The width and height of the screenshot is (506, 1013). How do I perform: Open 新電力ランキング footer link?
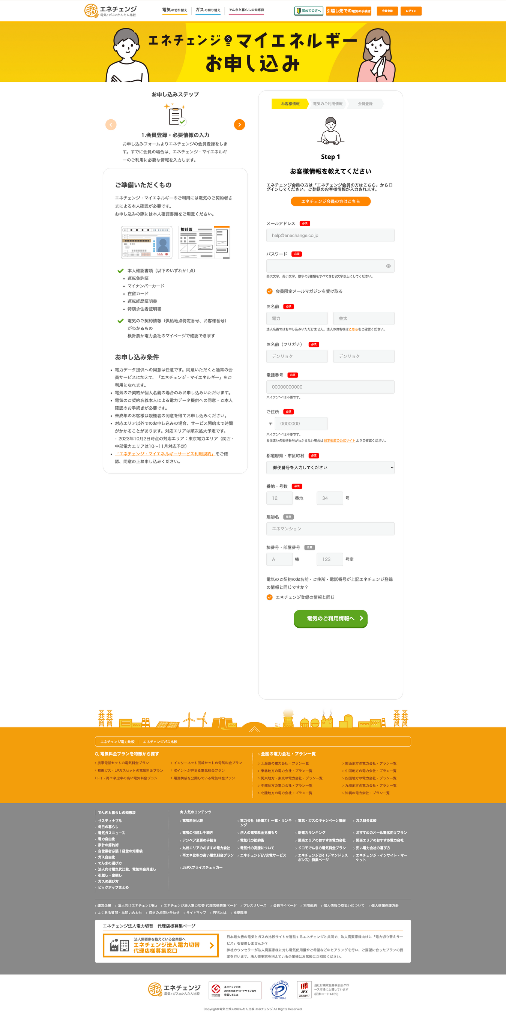[312, 833]
